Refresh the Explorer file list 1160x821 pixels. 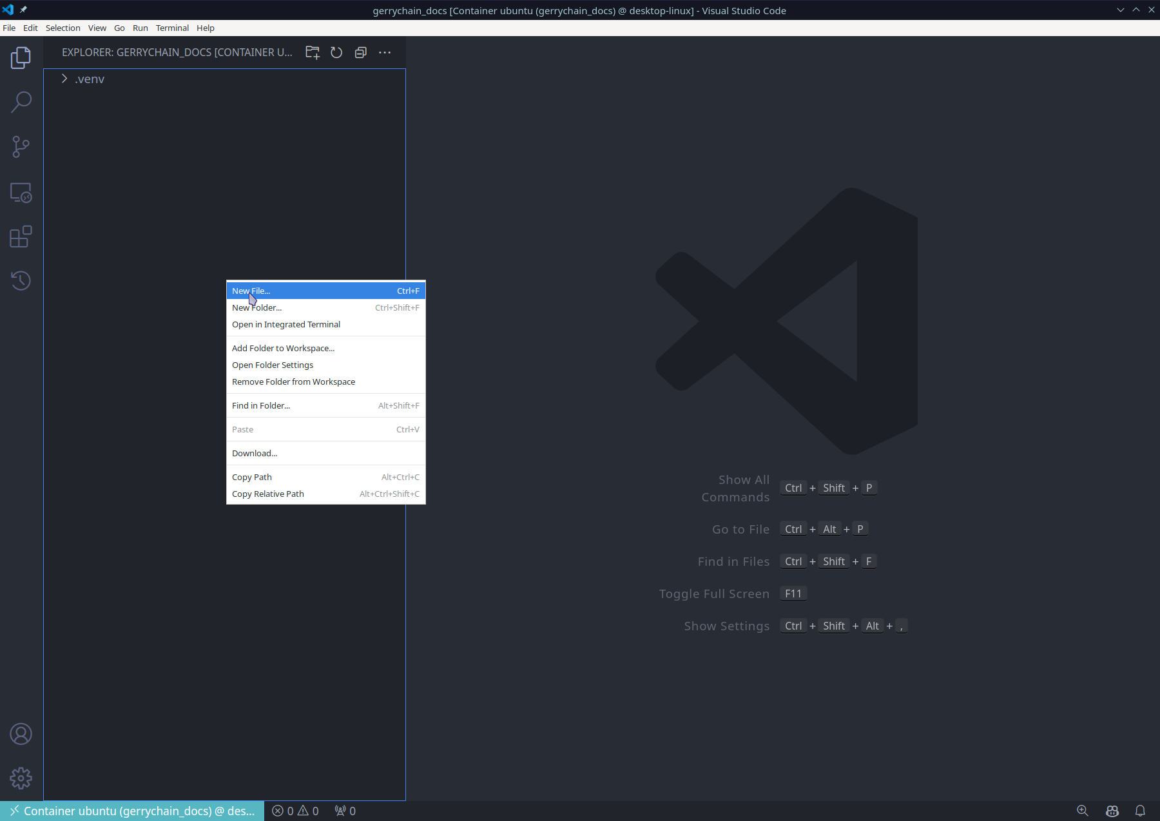[x=336, y=53]
